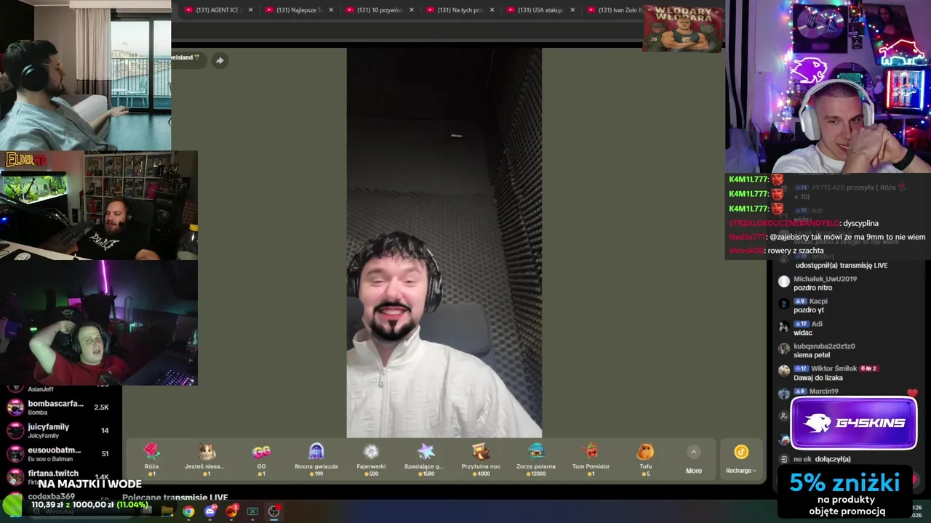The image size is (931, 523).
Task: Click the main live video of the host
Action: 444,243
